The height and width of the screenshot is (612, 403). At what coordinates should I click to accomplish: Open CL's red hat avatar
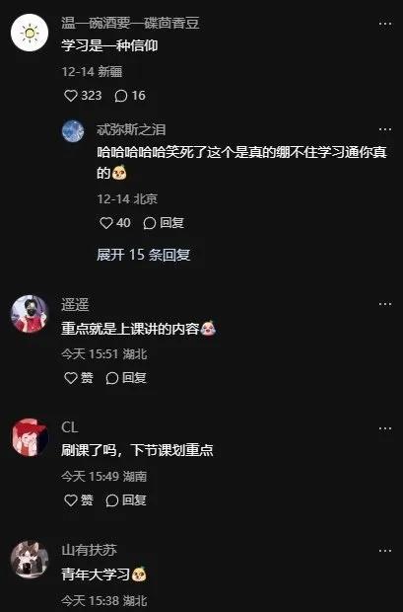pyautogui.click(x=30, y=437)
